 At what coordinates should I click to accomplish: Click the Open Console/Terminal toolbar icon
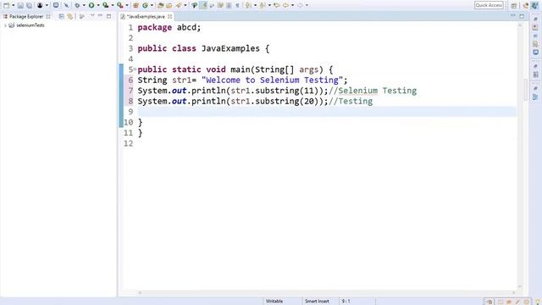56,5
